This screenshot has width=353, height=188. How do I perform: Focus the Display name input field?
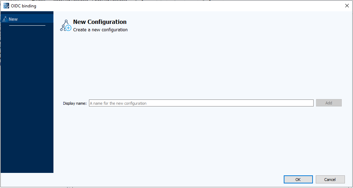click(201, 103)
